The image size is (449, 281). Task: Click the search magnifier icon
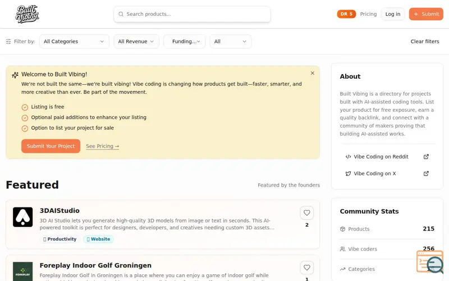(121, 14)
